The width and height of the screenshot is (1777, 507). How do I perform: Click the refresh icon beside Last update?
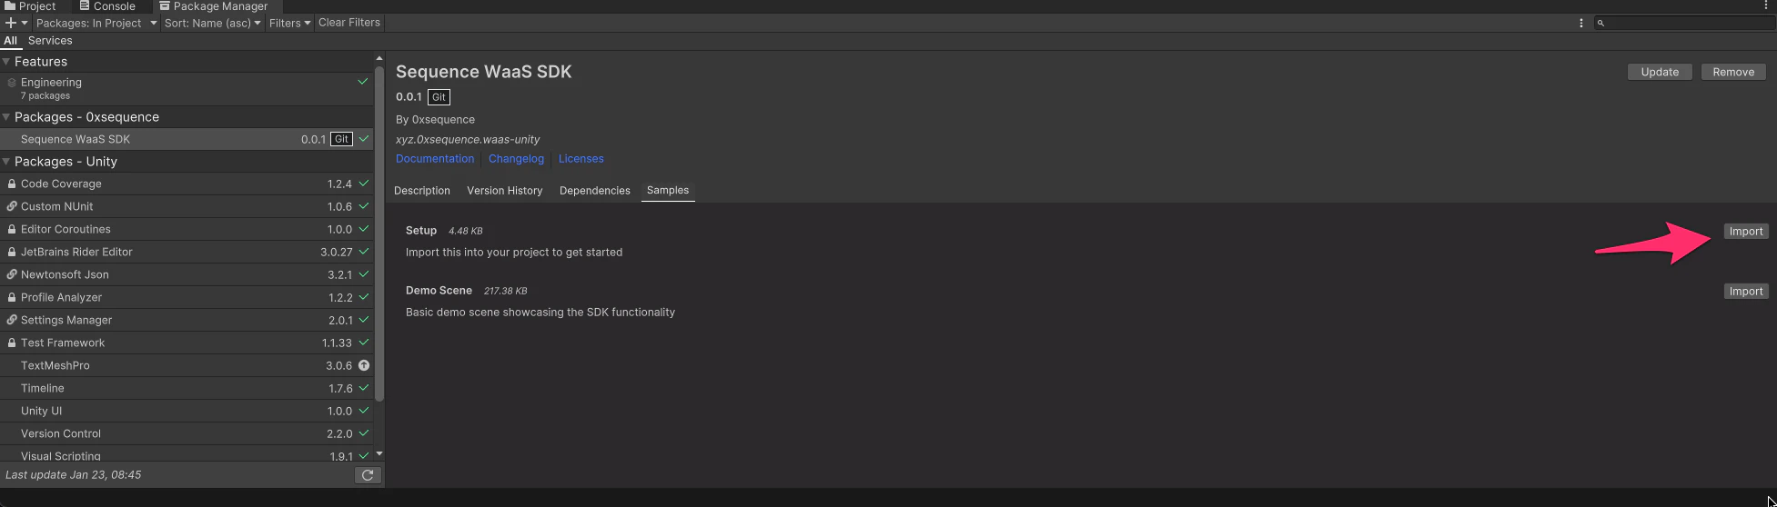pos(368,475)
